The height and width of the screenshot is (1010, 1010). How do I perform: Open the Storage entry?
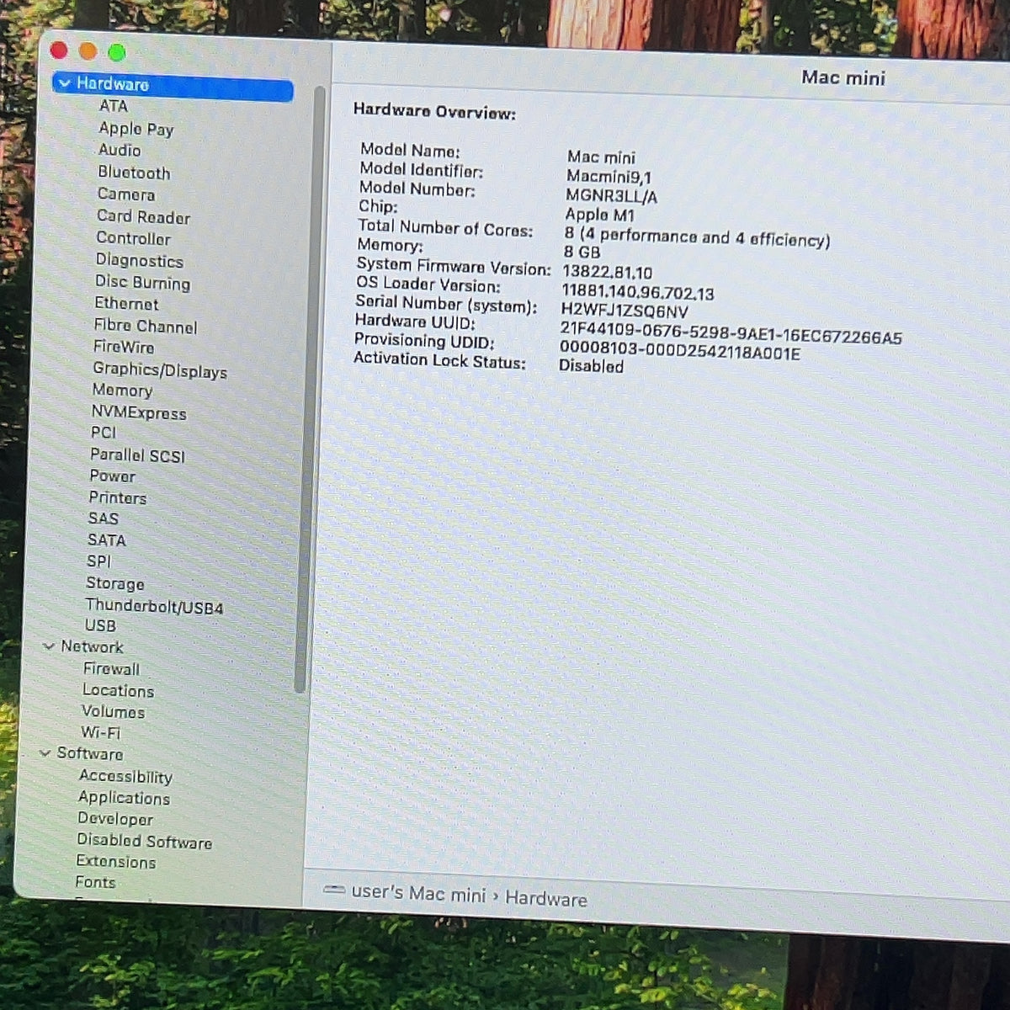pyautogui.click(x=114, y=584)
